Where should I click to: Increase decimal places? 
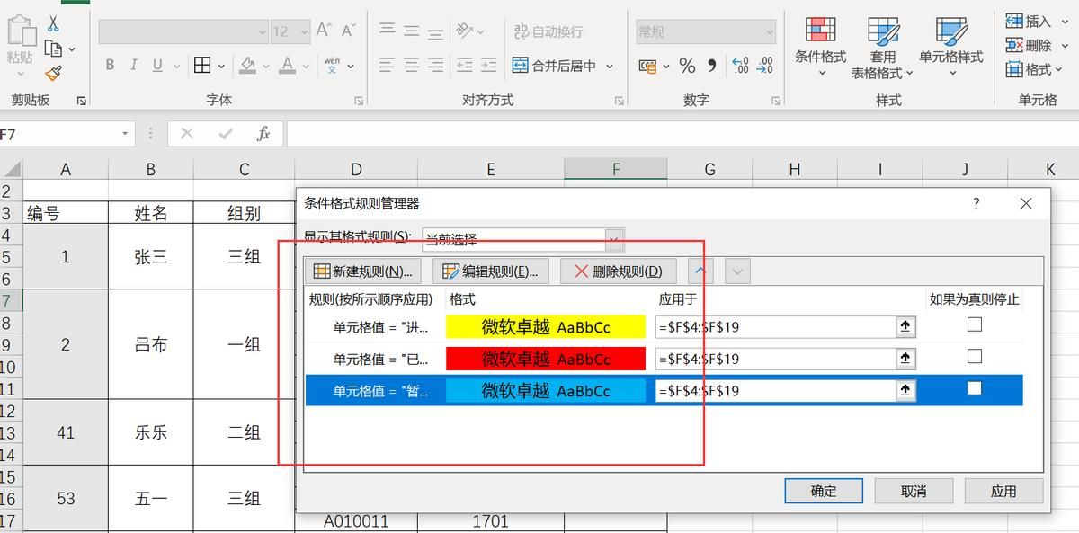[x=740, y=65]
